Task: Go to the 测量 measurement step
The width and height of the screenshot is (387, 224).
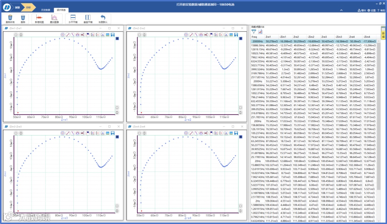Action: point(17,8)
